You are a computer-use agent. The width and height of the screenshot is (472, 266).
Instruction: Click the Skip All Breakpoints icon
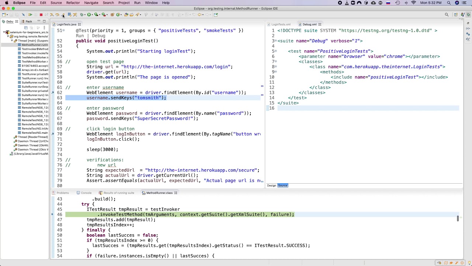23,15
